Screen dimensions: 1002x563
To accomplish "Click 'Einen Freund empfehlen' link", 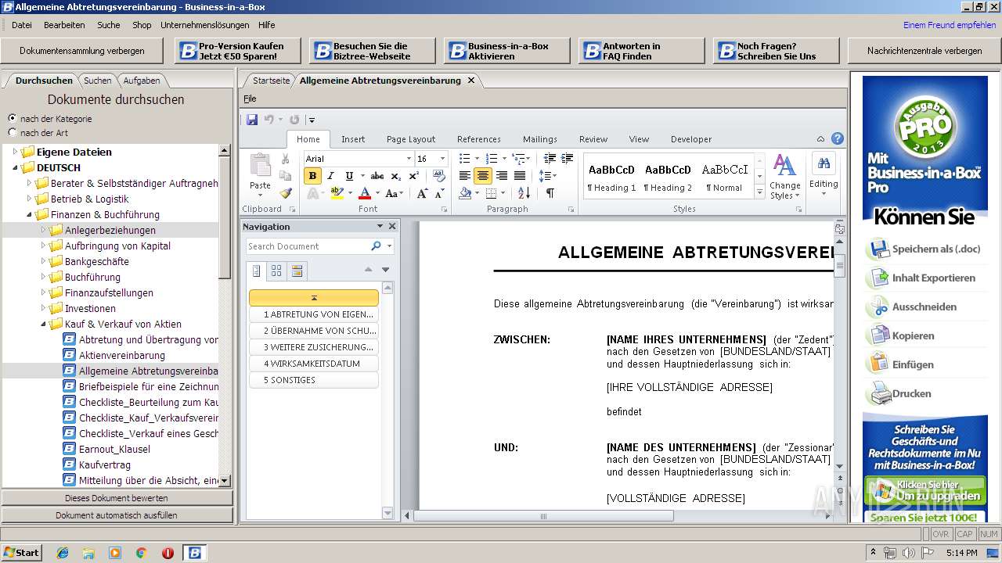I will tap(950, 25).
